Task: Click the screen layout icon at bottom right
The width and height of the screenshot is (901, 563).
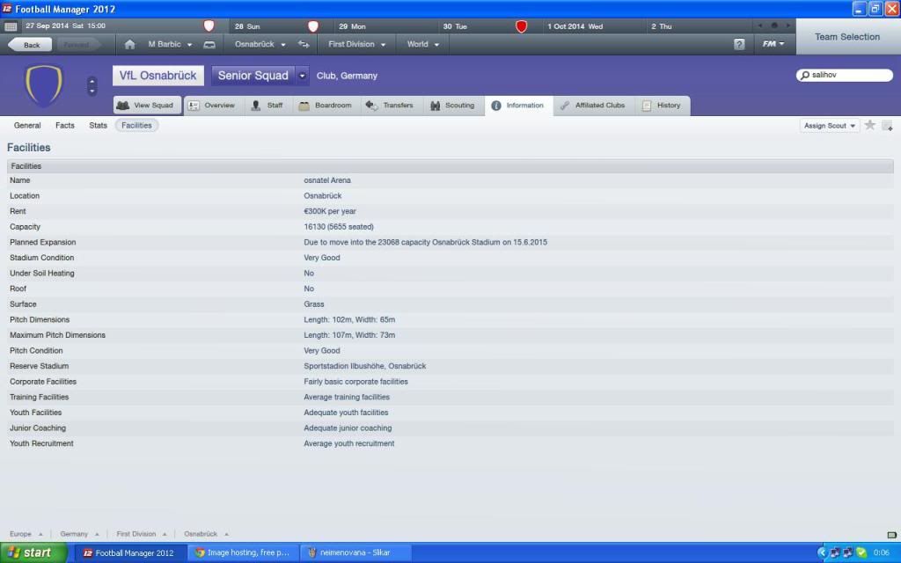Action: click(892, 534)
